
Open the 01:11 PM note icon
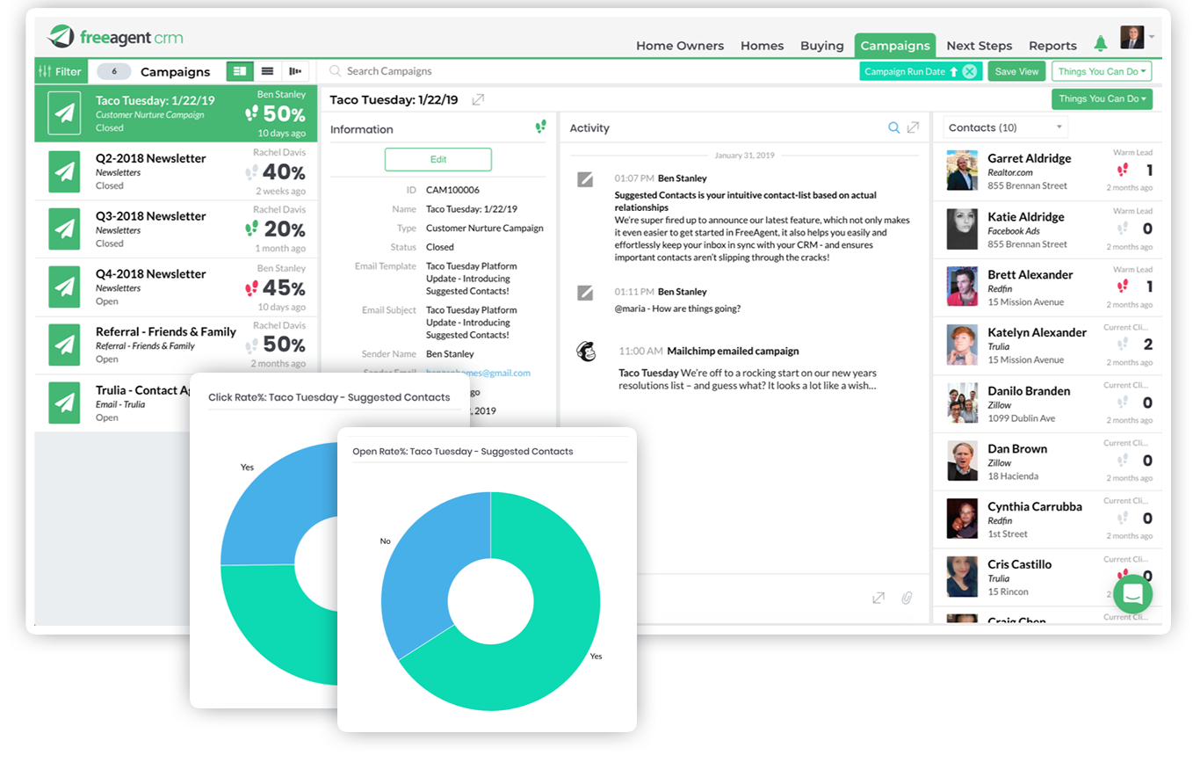point(585,293)
